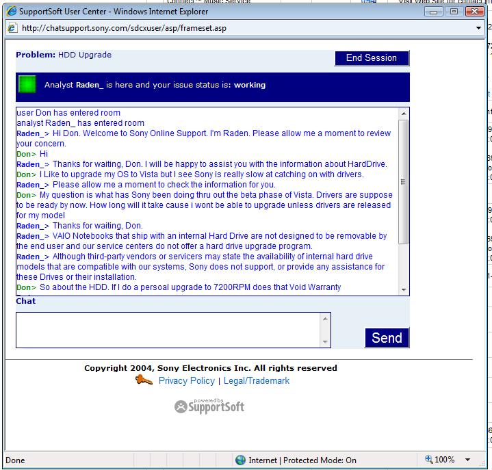Click the Internet Explorer logo in title bar
Viewport: 492px width, 470px height.
point(12,12)
